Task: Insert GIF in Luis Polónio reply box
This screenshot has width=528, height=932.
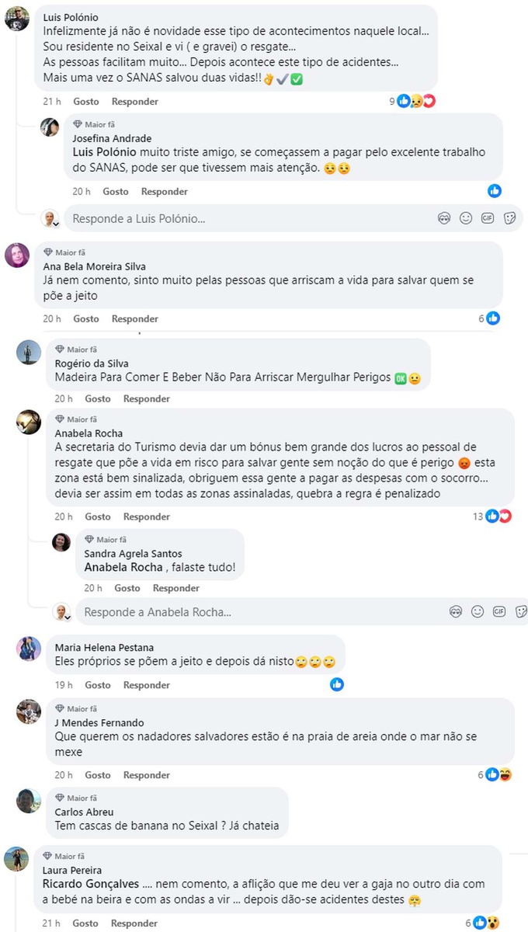Action: [488, 218]
